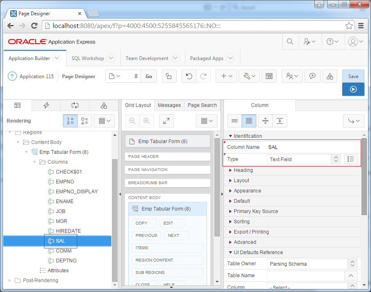Screen dimensions: 371x292
Task: Select the Attributes tree item
Action: 58,271
